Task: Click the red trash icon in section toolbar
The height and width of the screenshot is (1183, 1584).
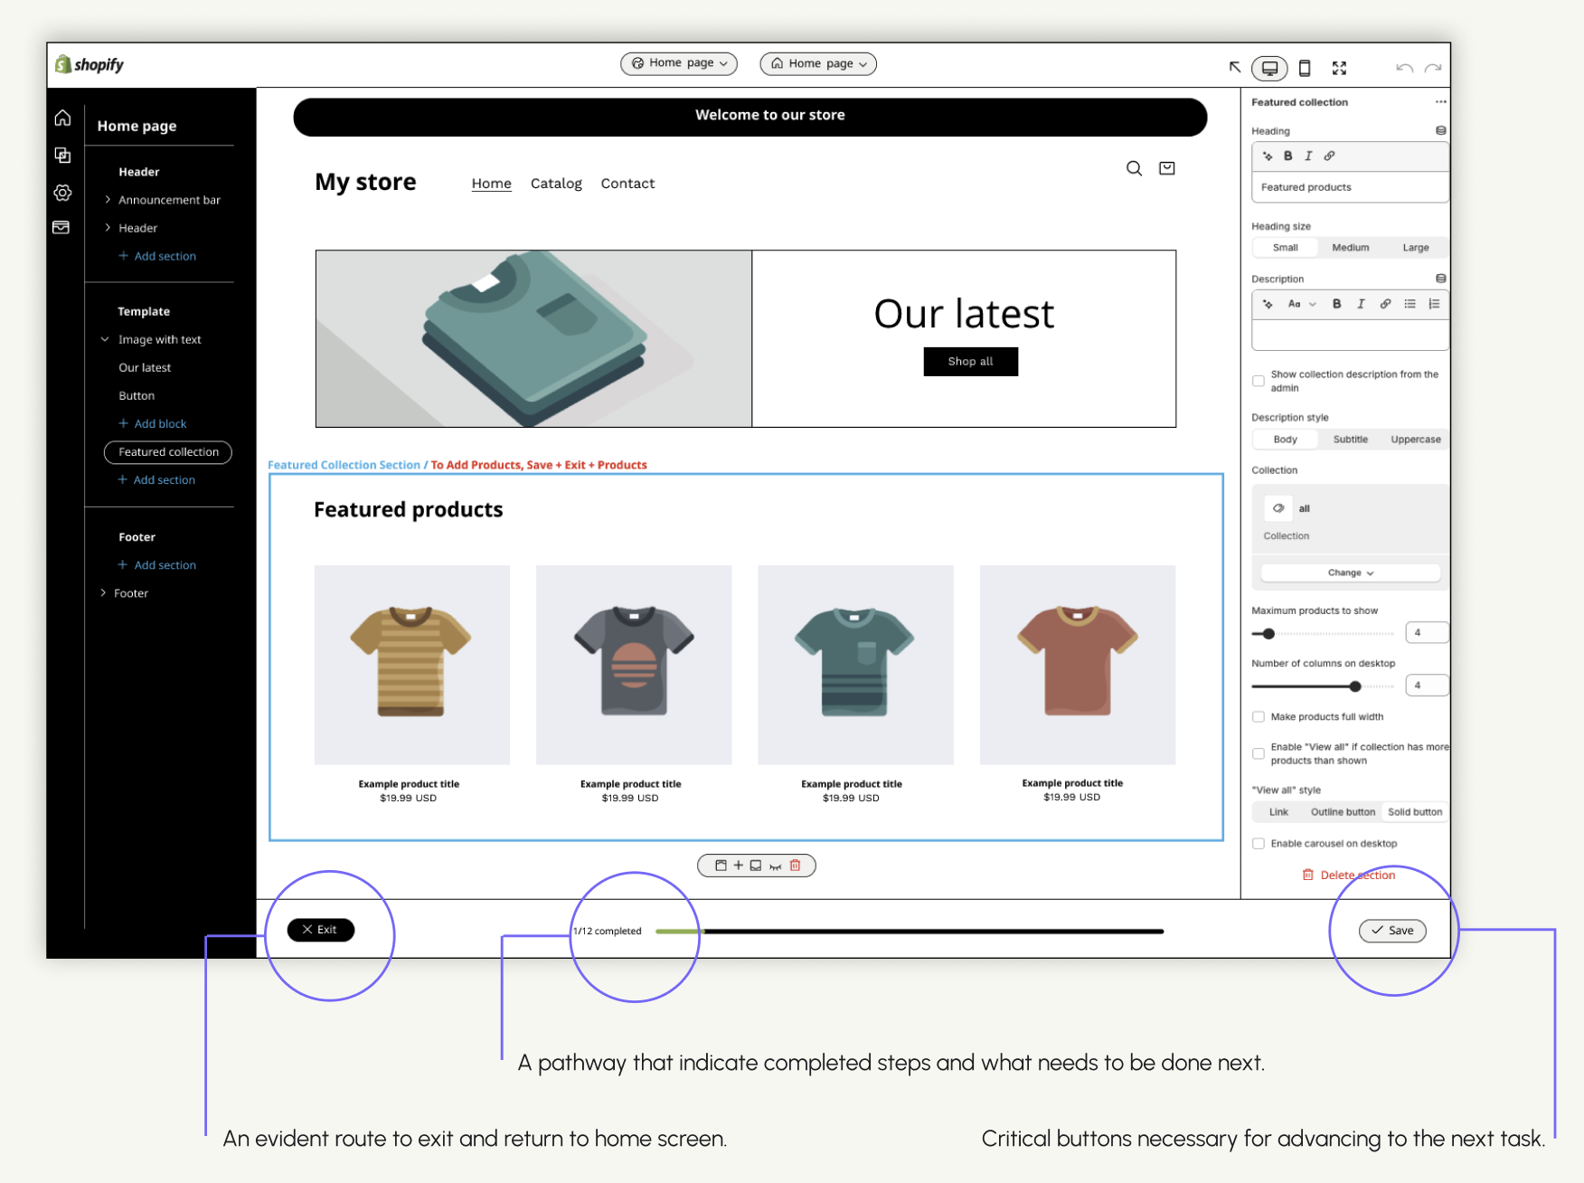Action: pyautogui.click(x=796, y=866)
